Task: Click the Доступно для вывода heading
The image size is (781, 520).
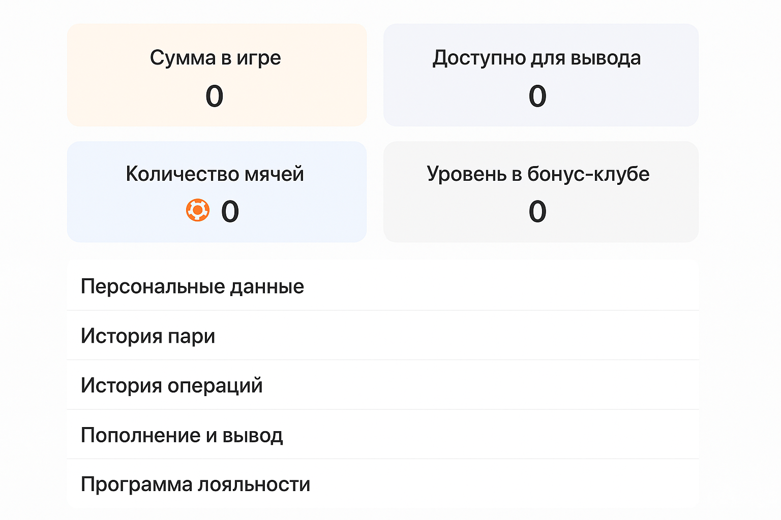Action: click(536, 58)
